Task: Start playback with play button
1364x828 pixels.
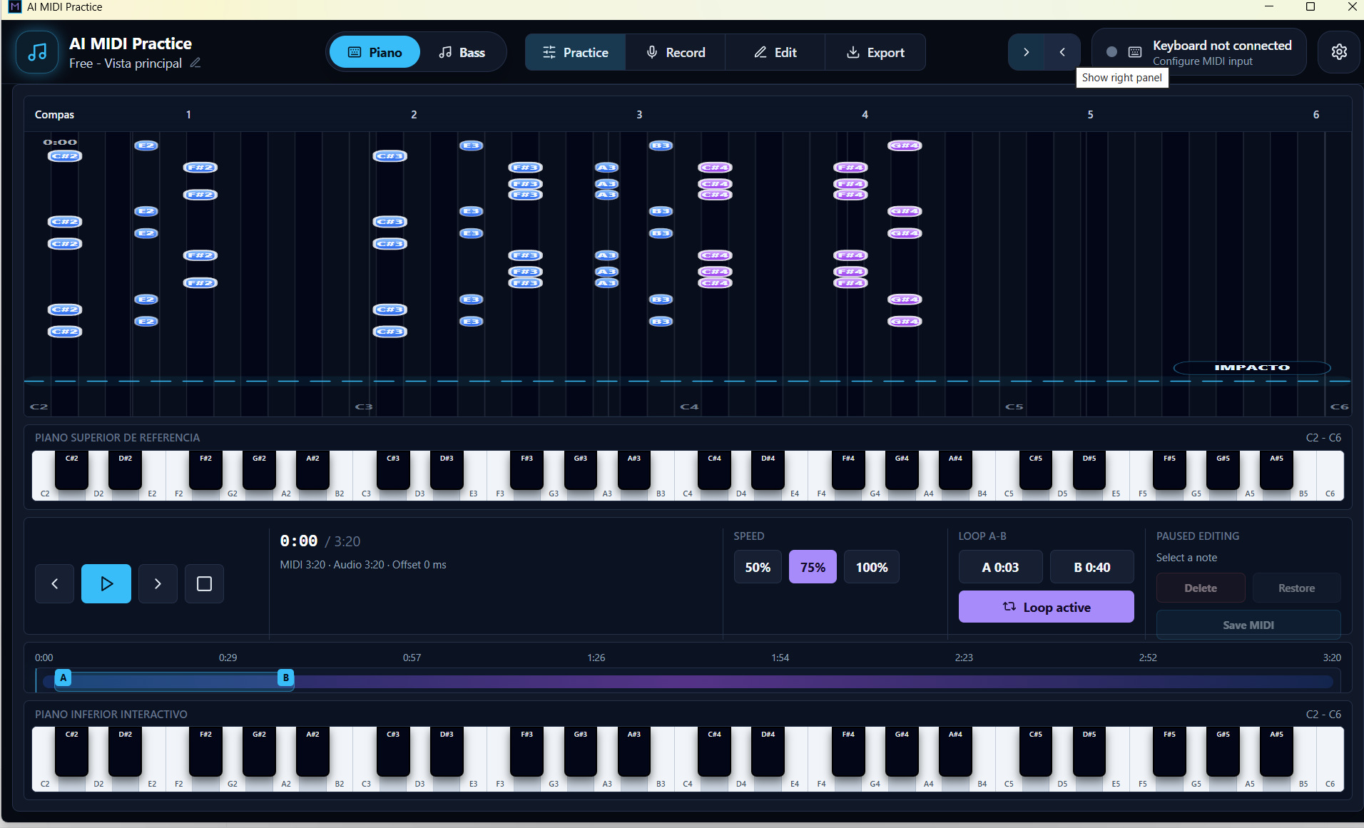Action: (x=106, y=583)
